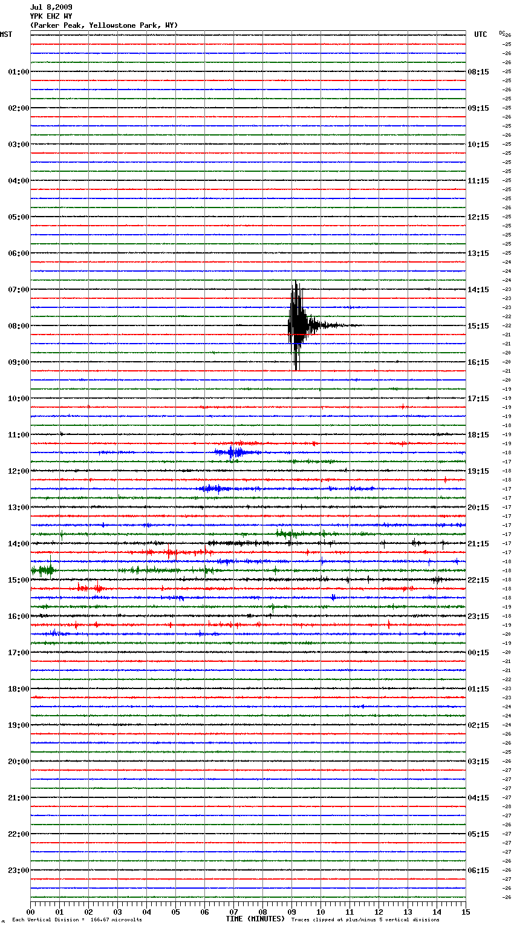This screenshot has height=928, width=514.
Task: Select the 15:00 MST time label
Action: tap(19, 580)
